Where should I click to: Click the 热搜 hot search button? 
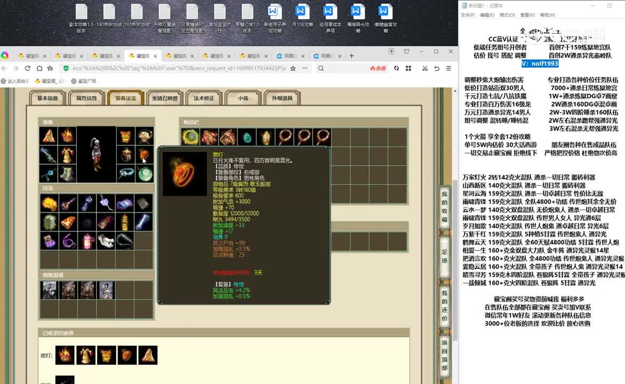pos(378,68)
